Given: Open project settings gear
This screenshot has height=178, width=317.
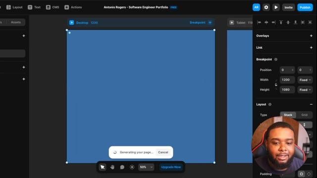Looking at the screenshot, I should pos(266,7).
